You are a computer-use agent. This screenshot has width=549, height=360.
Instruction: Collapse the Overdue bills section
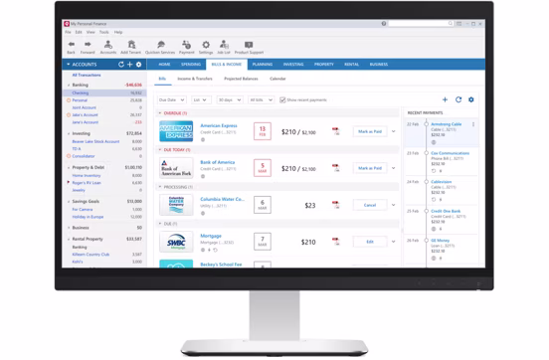point(160,113)
